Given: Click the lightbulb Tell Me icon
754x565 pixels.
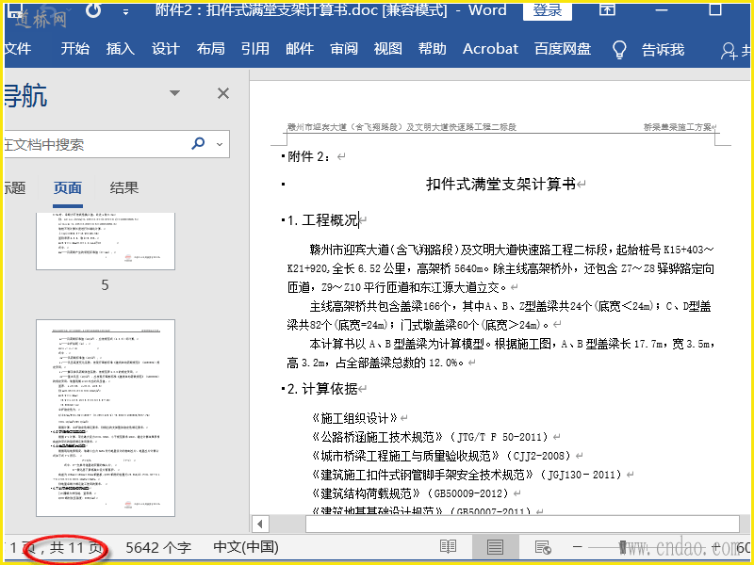Looking at the screenshot, I should pyautogui.click(x=620, y=50).
